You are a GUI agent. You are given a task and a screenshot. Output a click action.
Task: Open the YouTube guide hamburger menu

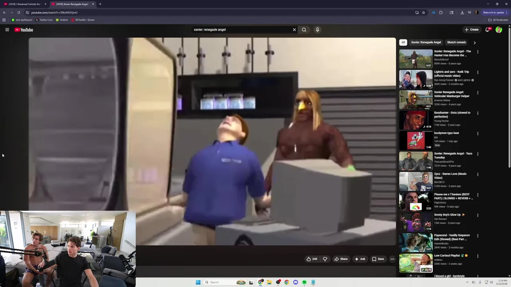(7, 29)
